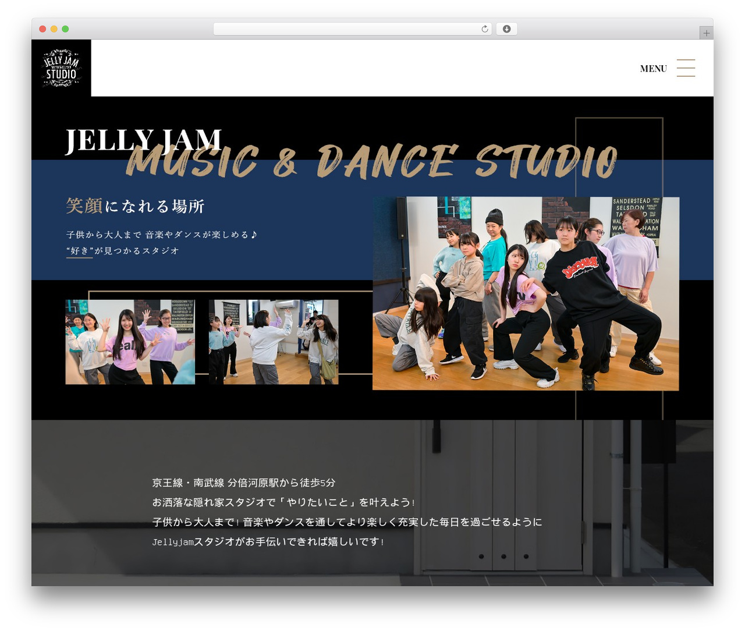Viewport: 745px width, 631px height.
Task: Click the MUSIC & DANCE STUDIO title
Action: tap(371, 161)
